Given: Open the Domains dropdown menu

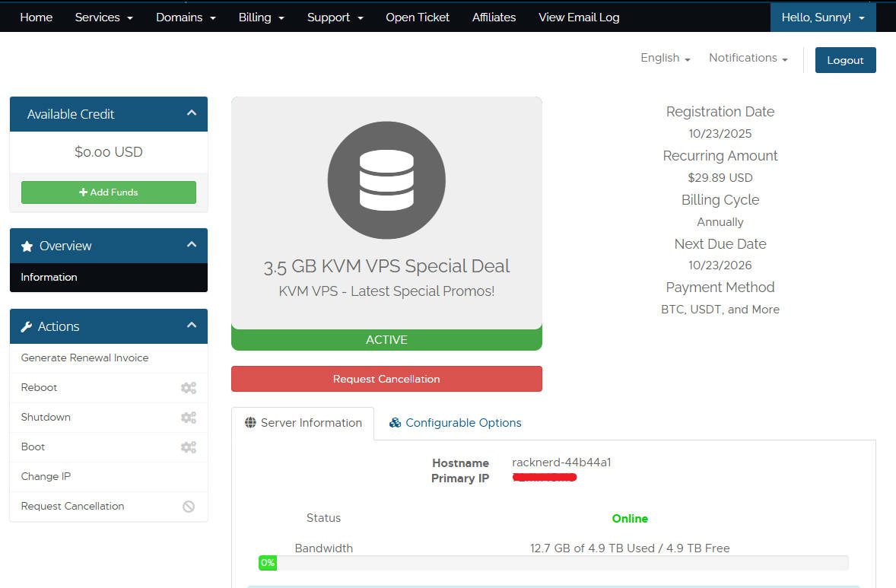Looking at the screenshot, I should coord(186,17).
